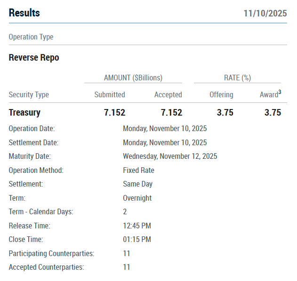This screenshot has height=281, width=297.
Task: Click the Operation Method value Fixed Rate
Action: [x=139, y=171]
